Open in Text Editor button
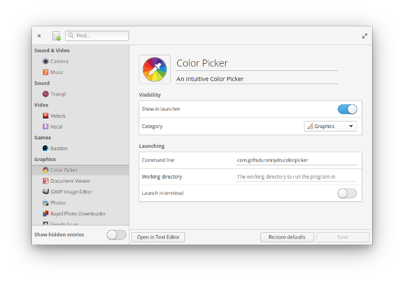Viewport: 404px width, 282px height. [158, 237]
